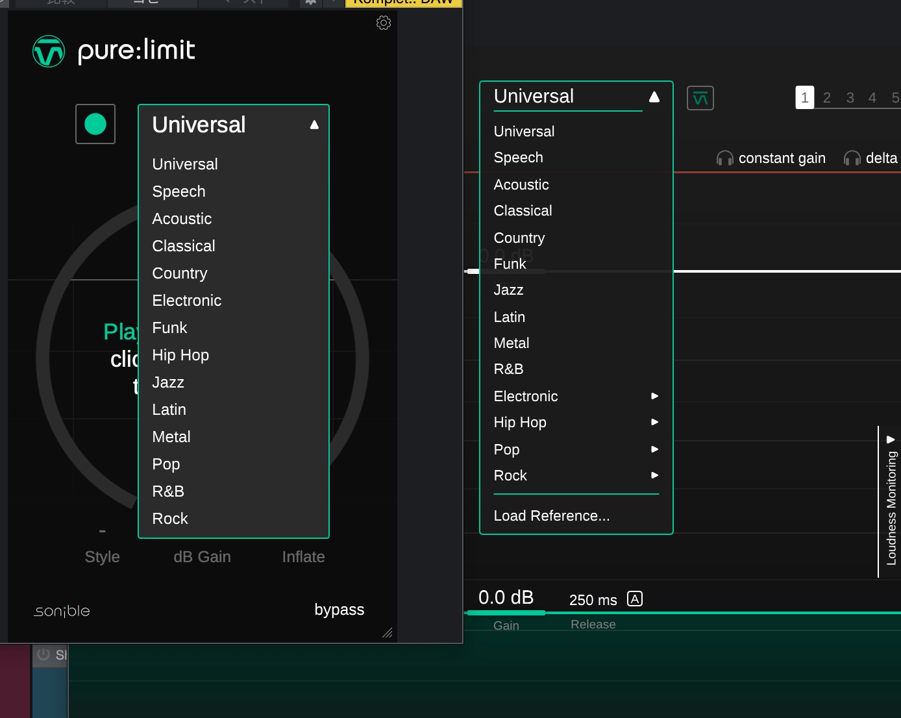Expand the Loudness Monitoring side panel

coord(891,439)
